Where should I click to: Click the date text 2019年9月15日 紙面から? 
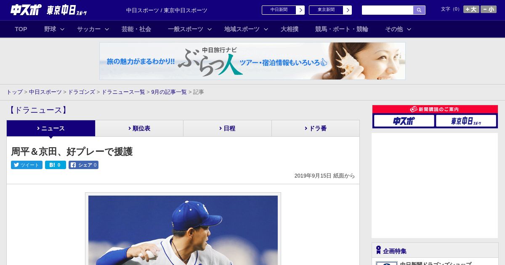pos(324,176)
